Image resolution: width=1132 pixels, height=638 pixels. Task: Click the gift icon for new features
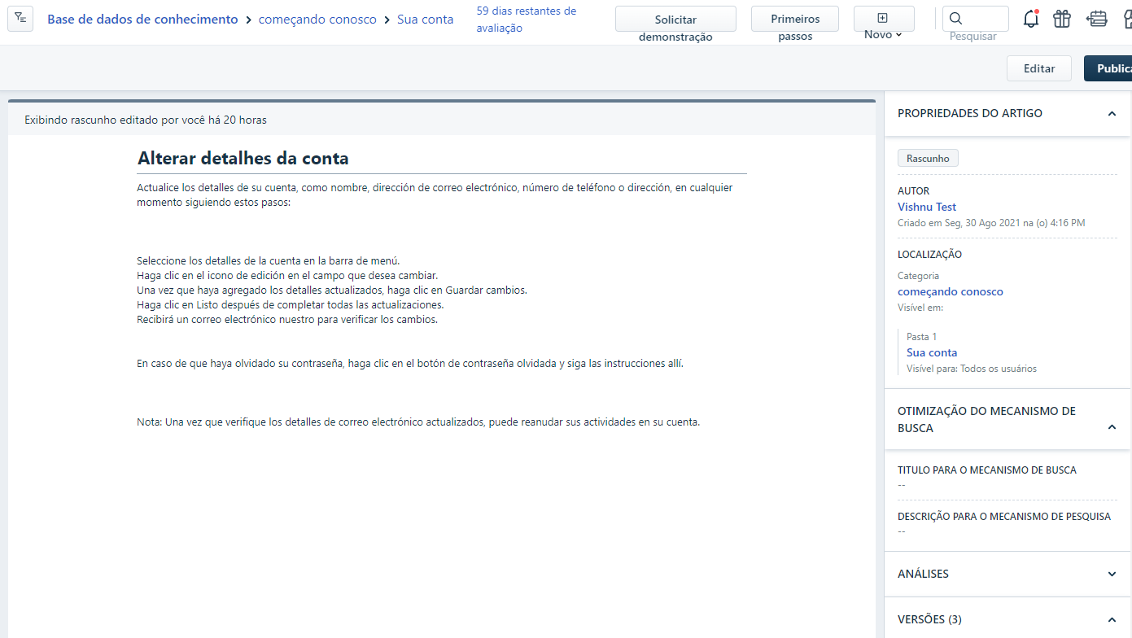click(x=1062, y=18)
